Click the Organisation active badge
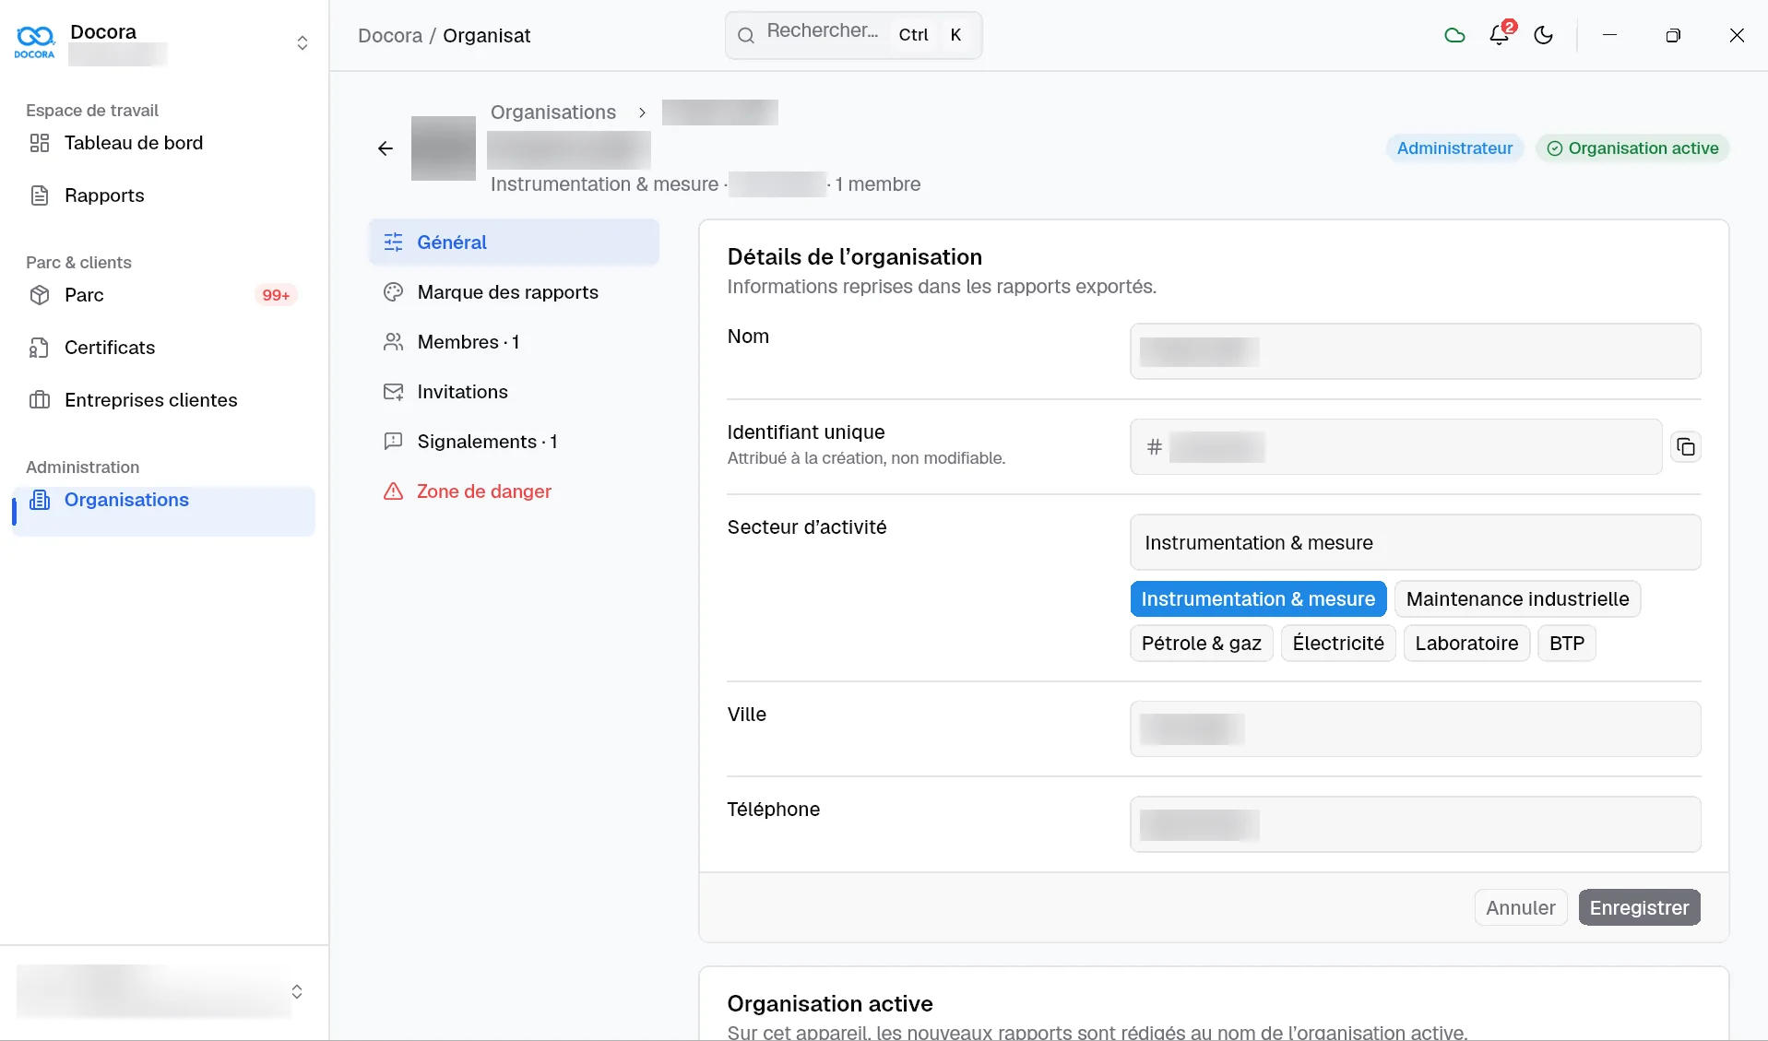1768x1041 pixels. pyautogui.click(x=1632, y=148)
